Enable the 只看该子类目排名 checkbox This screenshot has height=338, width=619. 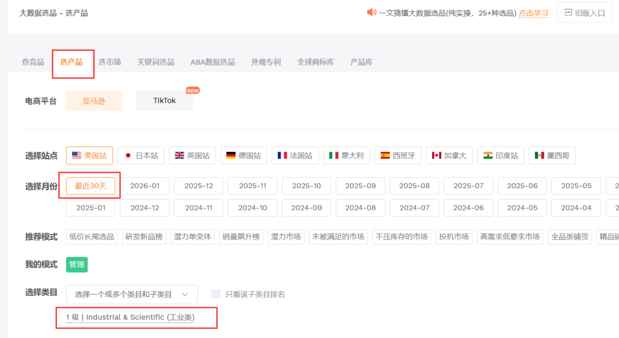pyautogui.click(x=216, y=293)
